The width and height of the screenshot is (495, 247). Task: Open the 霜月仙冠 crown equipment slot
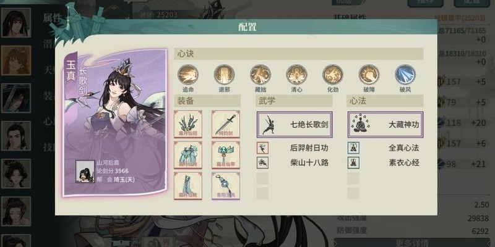tap(188, 124)
